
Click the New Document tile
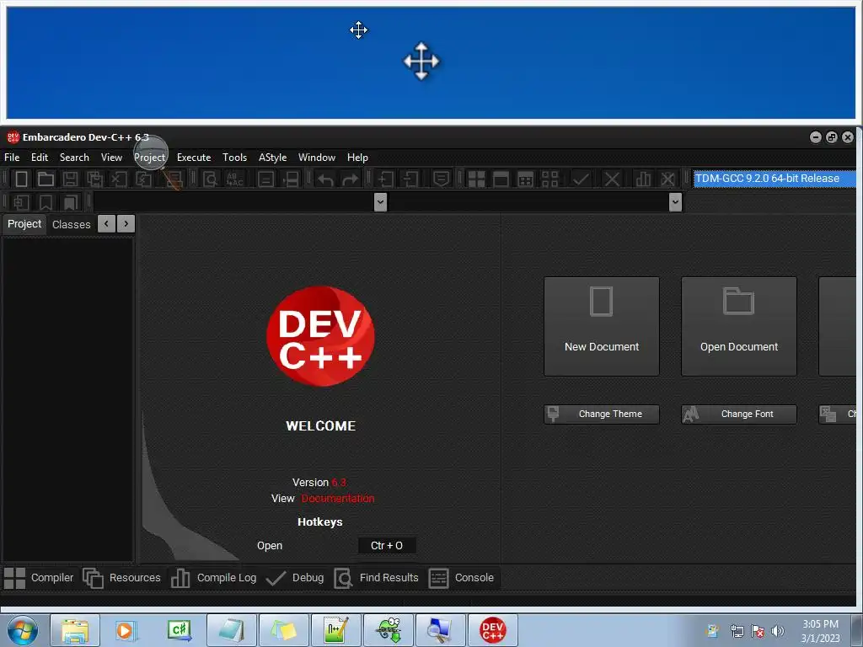click(602, 326)
